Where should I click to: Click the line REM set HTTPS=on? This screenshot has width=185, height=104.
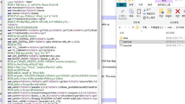click(x=18, y=70)
